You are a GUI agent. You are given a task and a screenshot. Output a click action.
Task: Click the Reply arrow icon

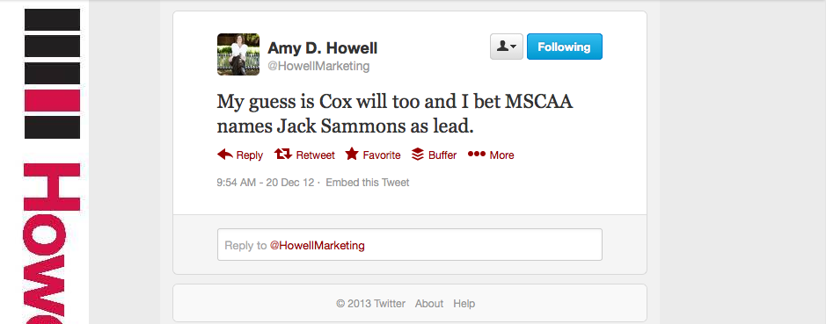point(225,155)
